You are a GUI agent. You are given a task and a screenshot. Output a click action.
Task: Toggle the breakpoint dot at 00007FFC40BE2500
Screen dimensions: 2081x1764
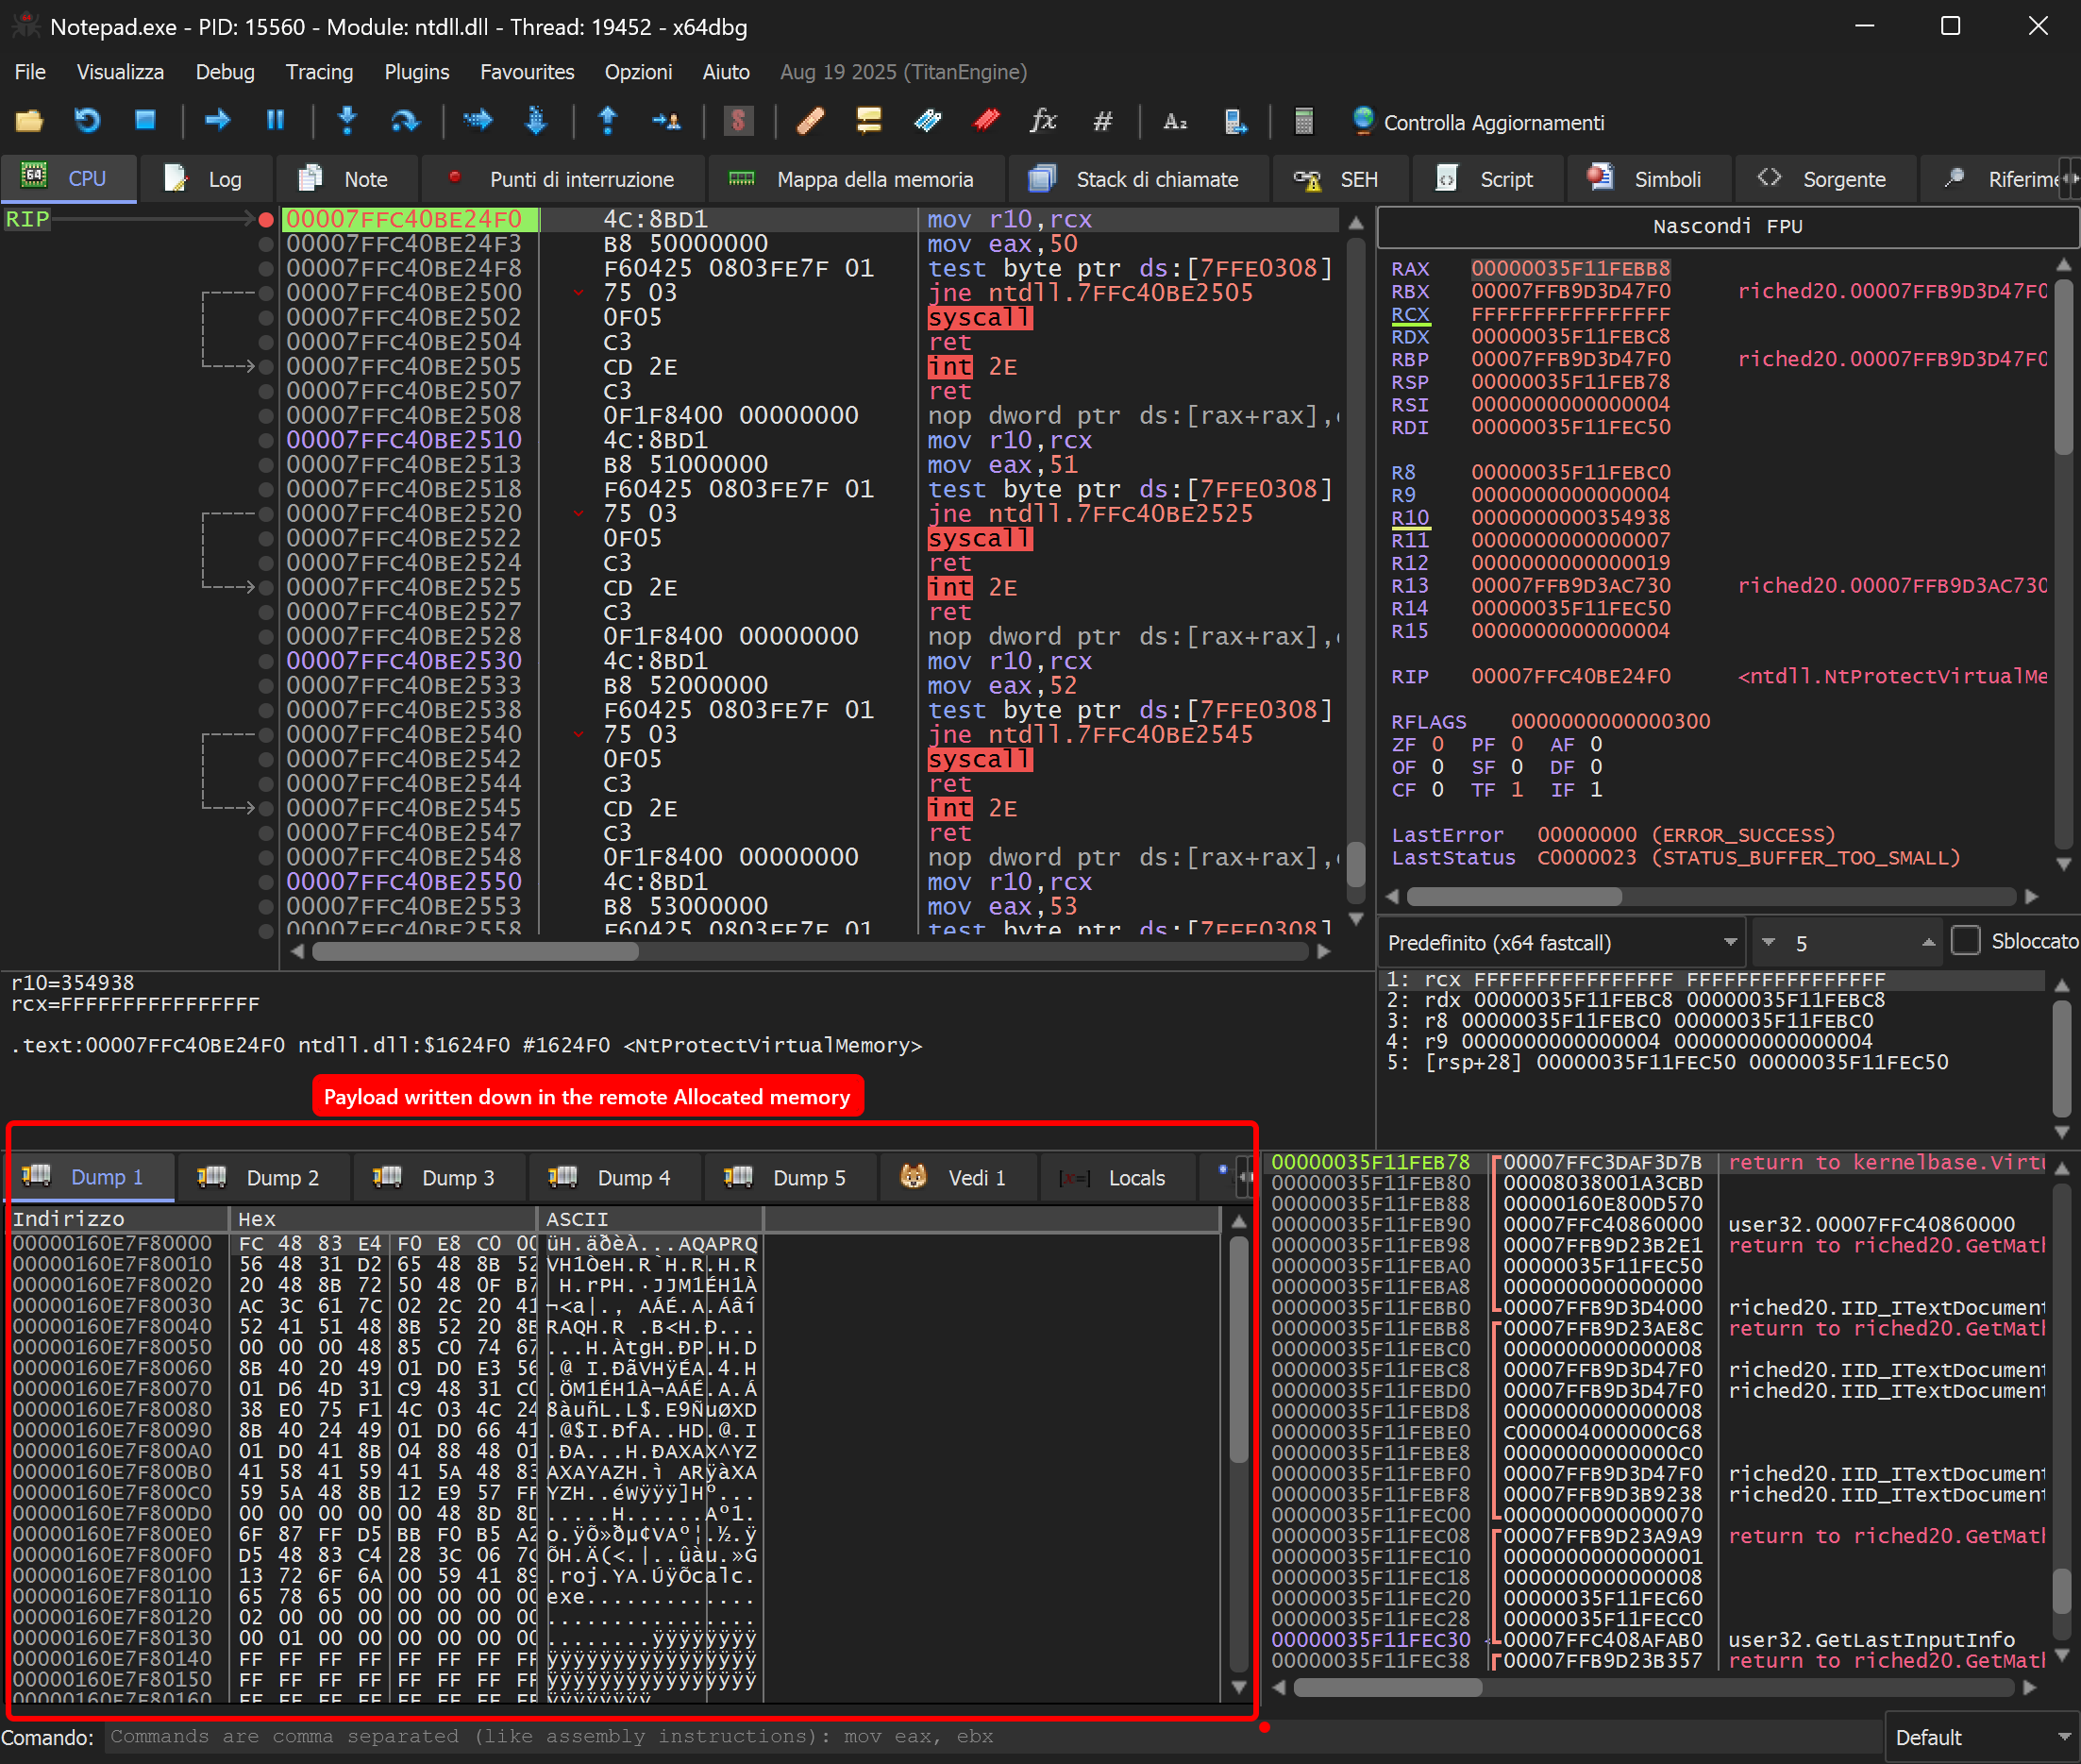265,292
